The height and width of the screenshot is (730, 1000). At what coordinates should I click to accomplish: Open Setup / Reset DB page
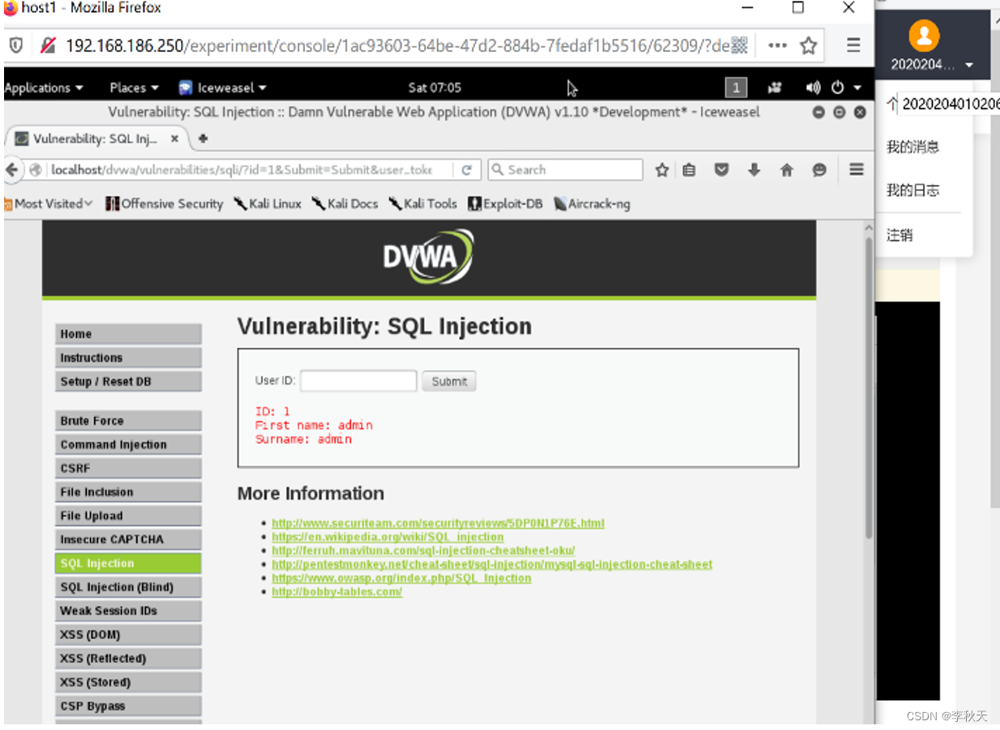pyautogui.click(x=128, y=381)
